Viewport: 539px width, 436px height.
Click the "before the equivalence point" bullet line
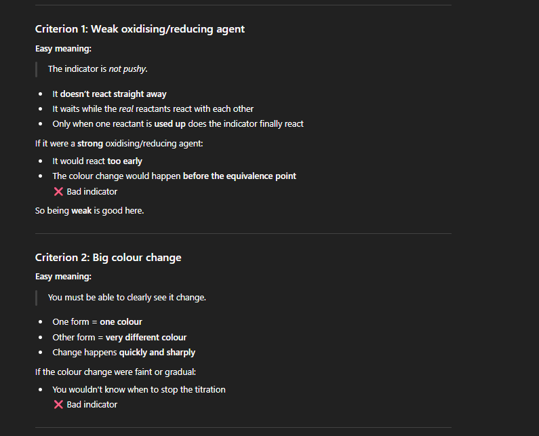click(174, 176)
